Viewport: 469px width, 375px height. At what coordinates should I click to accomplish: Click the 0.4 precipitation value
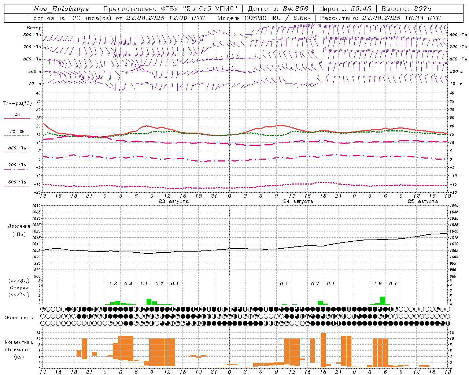[128, 284]
